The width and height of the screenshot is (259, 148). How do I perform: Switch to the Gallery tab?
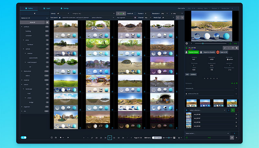[29, 8]
